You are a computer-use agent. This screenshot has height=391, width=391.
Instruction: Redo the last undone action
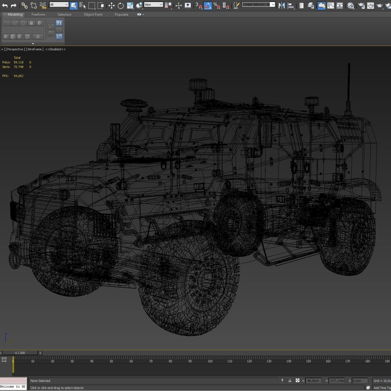pyautogui.click(x=14, y=5)
